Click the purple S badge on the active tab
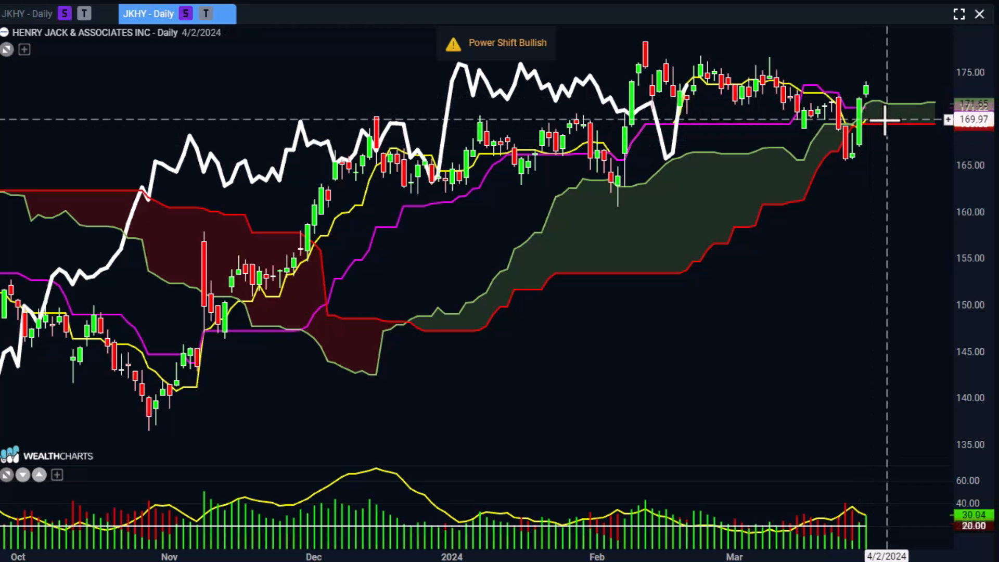999x562 pixels. click(x=186, y=14)
